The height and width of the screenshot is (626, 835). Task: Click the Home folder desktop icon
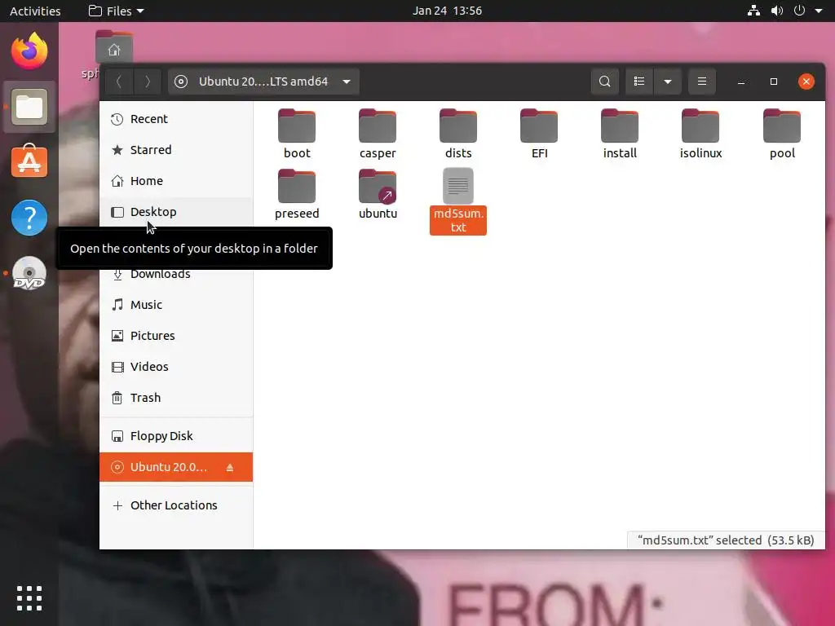coord(114,46)
